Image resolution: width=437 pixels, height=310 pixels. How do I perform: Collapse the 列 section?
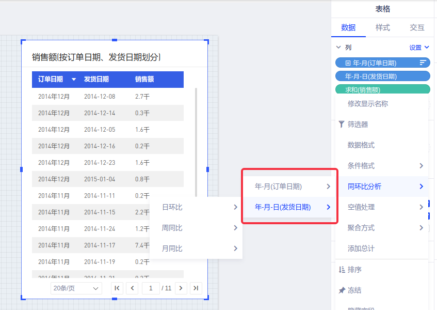click(338, 48)
